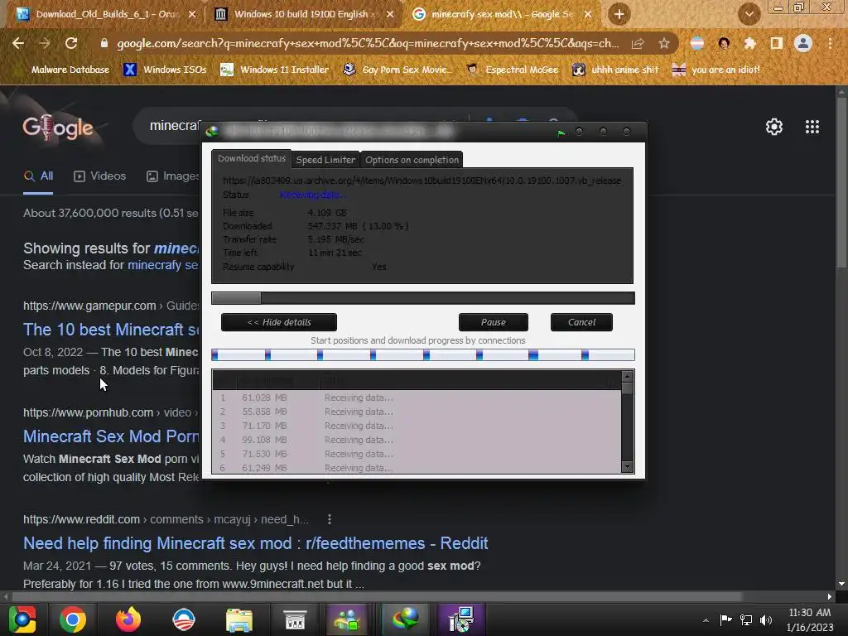Select connection row 1 with 61.028 MB
This screenshot has width=848, height=636.
click(417, 397)
